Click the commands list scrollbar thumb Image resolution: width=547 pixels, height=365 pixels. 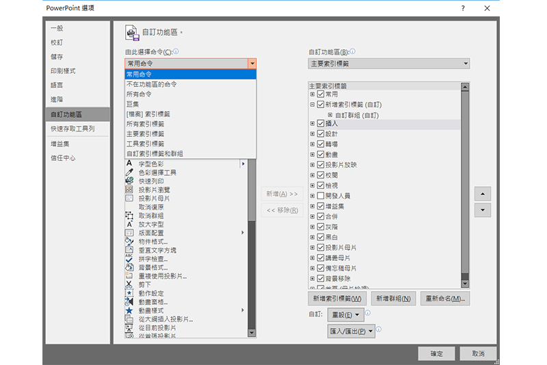252,190
